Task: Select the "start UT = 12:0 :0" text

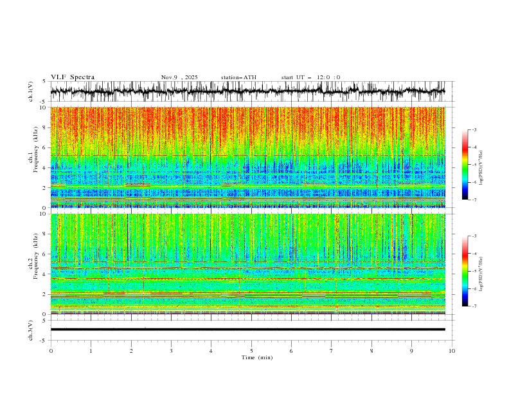Action: [x=310, y=77]
